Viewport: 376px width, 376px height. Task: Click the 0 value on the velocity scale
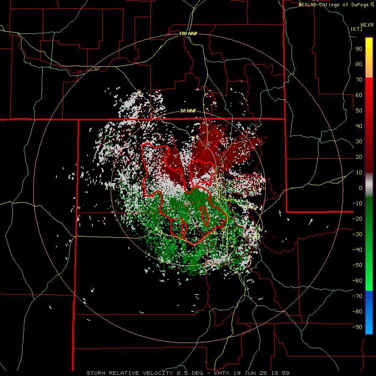(x=361, y=188)
